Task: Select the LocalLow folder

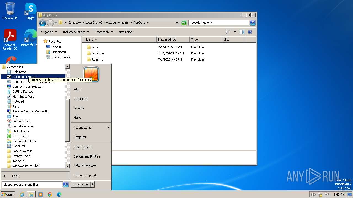Action: click(x=98, y=53)
